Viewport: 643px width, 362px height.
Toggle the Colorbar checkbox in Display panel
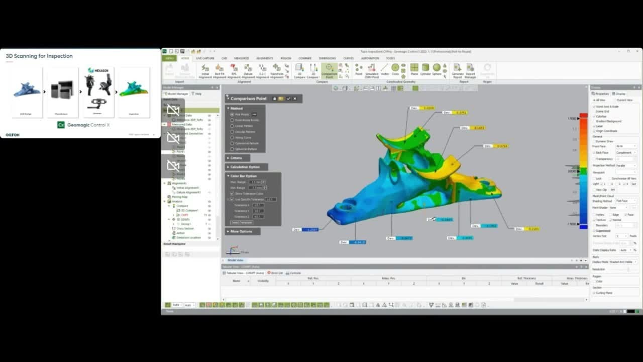[x=595, y=116]
